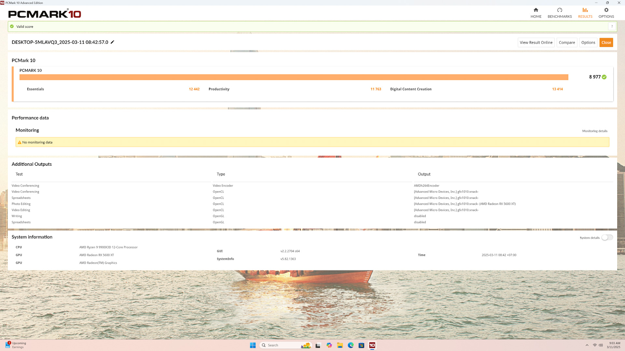Image resolution: width=625 pixels, height=351 pixels.
Task: Close the result with orange Close button
Action: pos(606,43)
